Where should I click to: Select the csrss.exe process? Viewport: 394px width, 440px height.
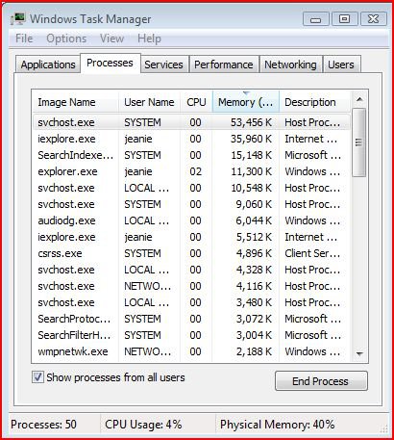[x=191, y=253]
